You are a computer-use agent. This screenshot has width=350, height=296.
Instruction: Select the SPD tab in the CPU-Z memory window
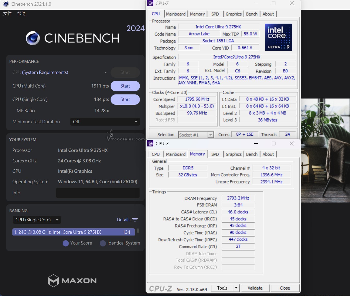coord(215,154)
